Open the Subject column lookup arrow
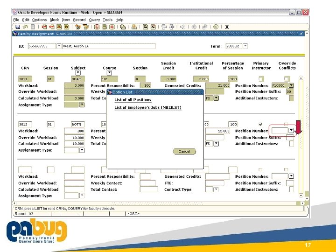Image resolution: width=336 pixels, height=252 pixels. click(78, 73)
